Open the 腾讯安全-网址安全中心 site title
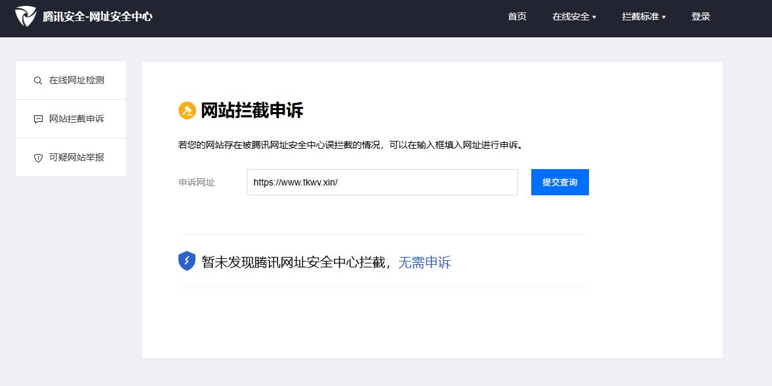 point(98,16)
